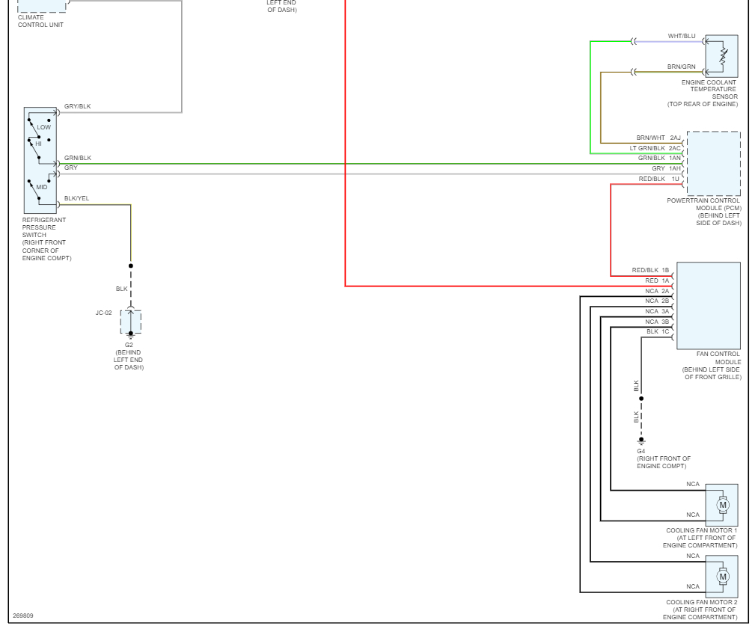Click the RED/BLK 1U pin label
Image resolution: width=755 pixels, height=626 pixels.
click(x=658, y=179)
